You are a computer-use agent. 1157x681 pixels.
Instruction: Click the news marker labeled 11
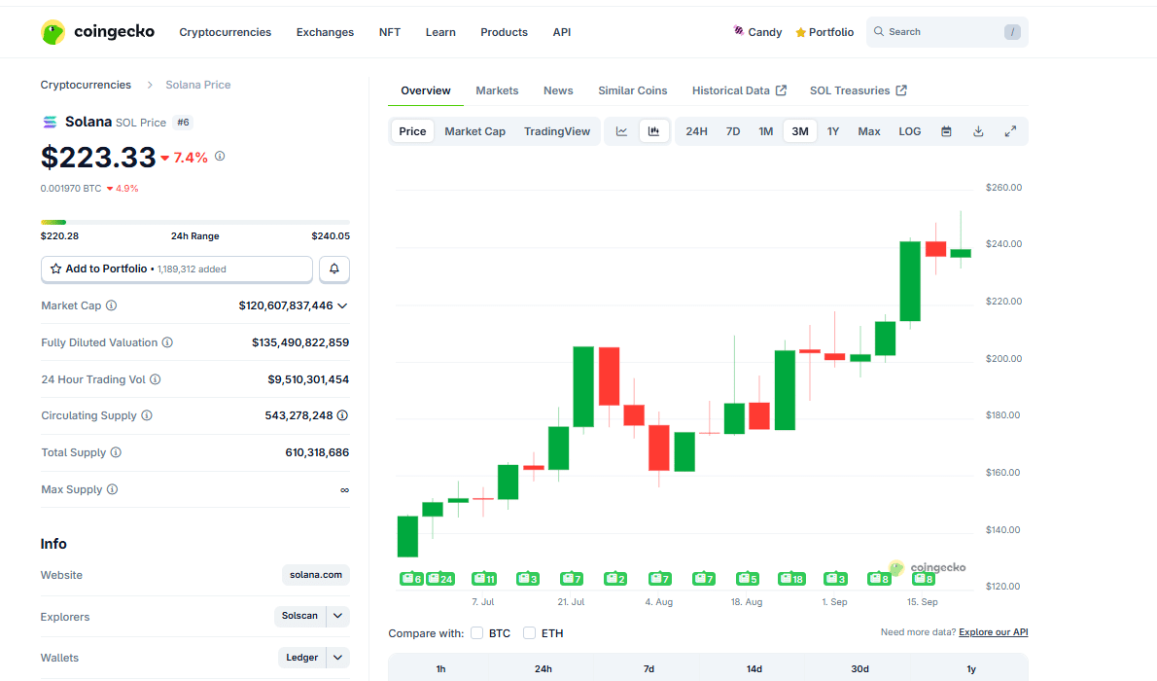[x=484, y=578]
